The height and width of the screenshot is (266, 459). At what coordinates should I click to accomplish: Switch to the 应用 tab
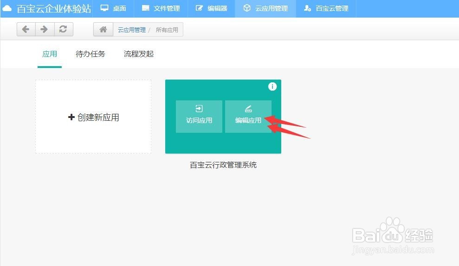(x=50, y=54)
